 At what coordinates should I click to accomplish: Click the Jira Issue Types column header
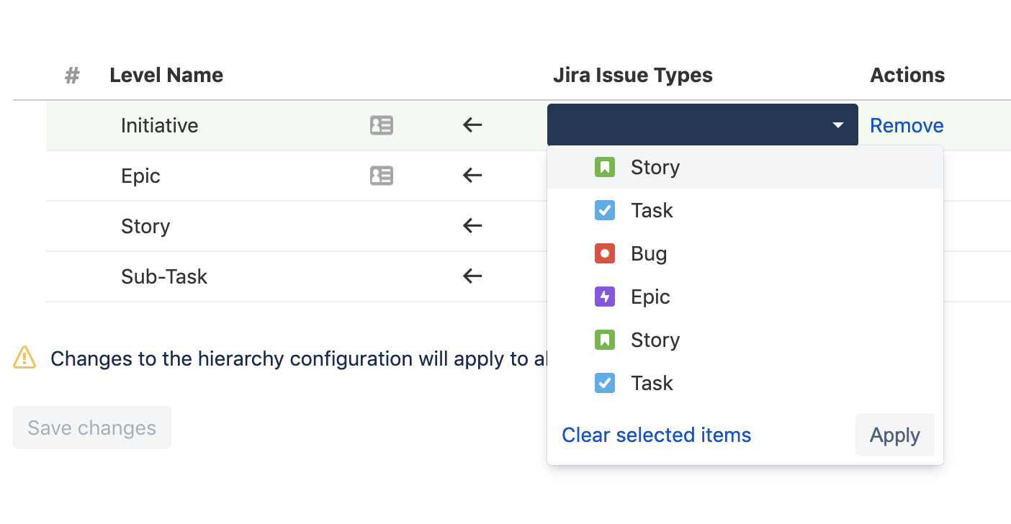[633, 75]
